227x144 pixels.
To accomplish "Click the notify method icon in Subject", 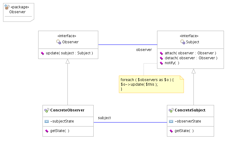I will [161, 63].
